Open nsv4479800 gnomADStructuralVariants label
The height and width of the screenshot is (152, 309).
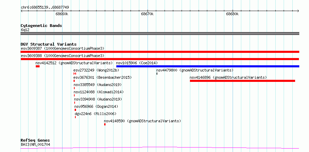(x=195, y=70)
